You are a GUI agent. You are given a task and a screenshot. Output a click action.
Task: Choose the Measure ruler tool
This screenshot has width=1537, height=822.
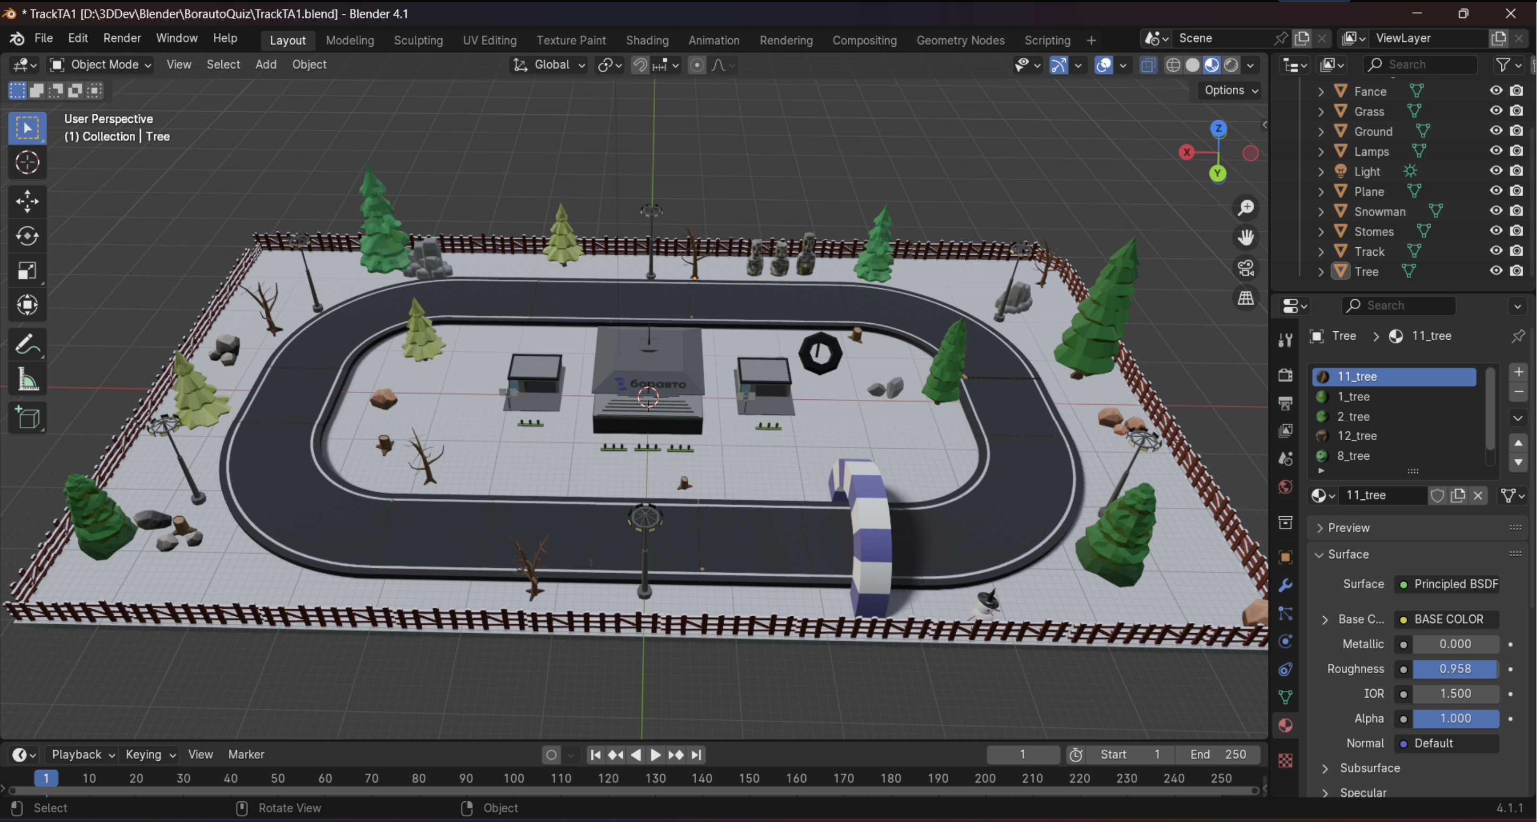coord(27,380)
